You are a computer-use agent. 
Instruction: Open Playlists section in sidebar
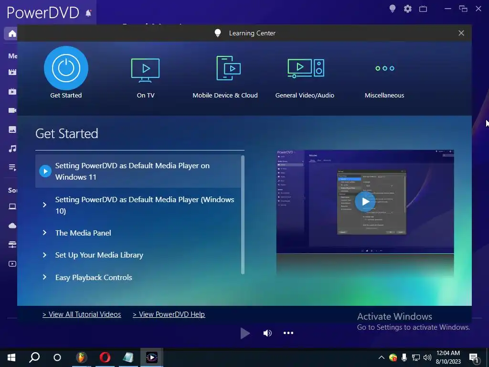(12, 168)
